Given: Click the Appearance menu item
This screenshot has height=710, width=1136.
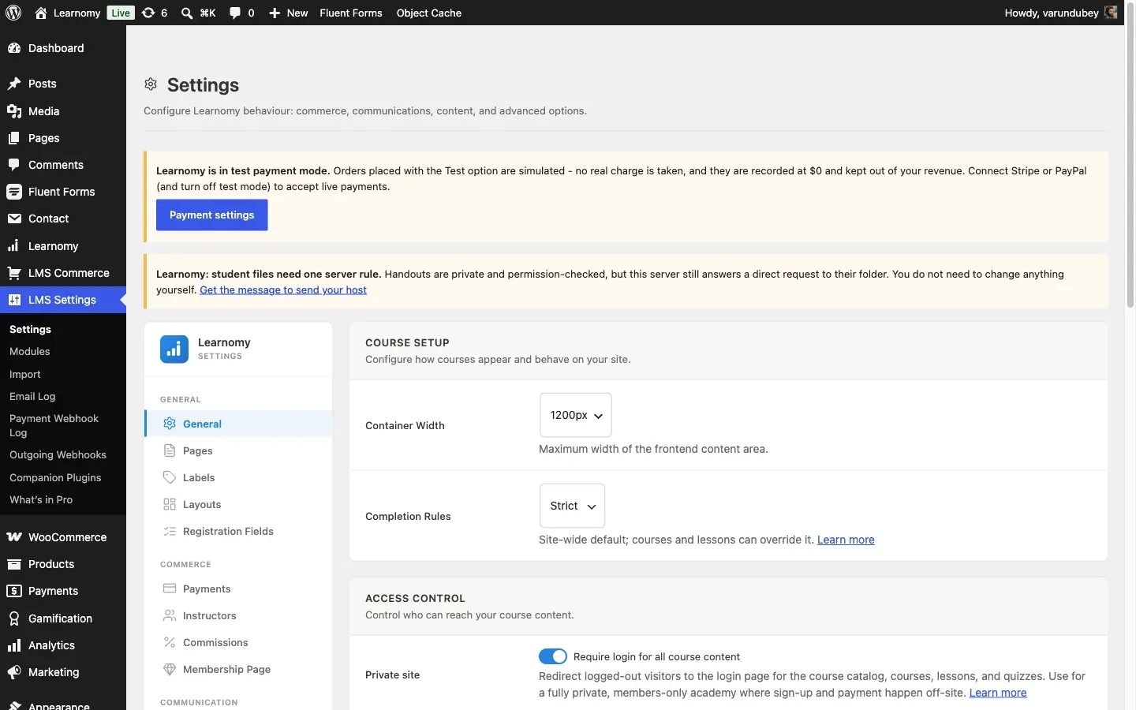Looking at the screenshot, I should pyautogui.click(x=63, y=704).
